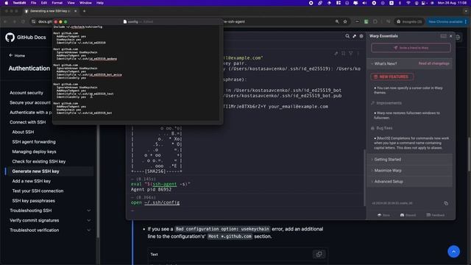This screenshot has height=265, width=471.
Task: Expand Troubleshoot verification chevron
Action: (x=88, y=230)
